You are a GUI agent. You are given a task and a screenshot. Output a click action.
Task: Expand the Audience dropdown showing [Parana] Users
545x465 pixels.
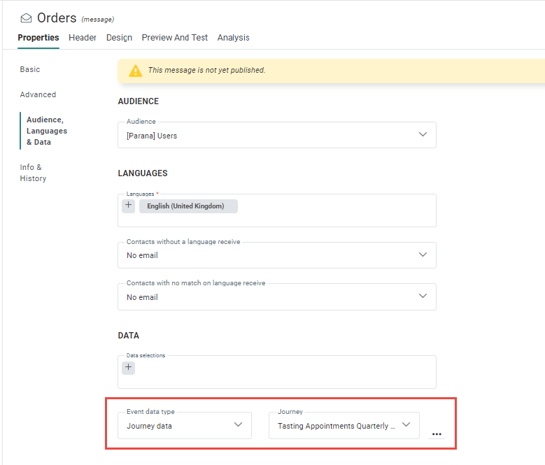click(276, 135)
